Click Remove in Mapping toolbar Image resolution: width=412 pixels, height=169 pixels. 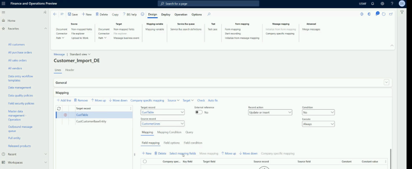(81, 100)
